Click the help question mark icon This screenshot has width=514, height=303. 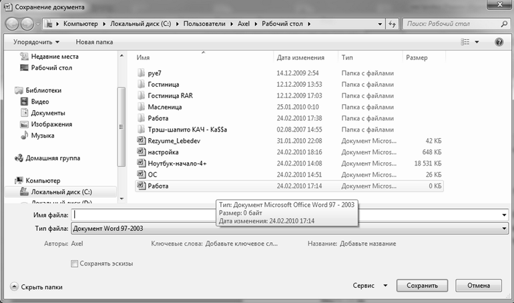coord(499,42)
